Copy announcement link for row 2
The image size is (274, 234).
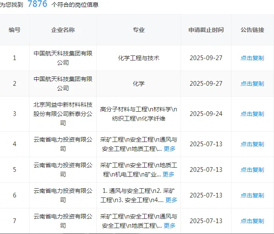[x=252, y=84]
